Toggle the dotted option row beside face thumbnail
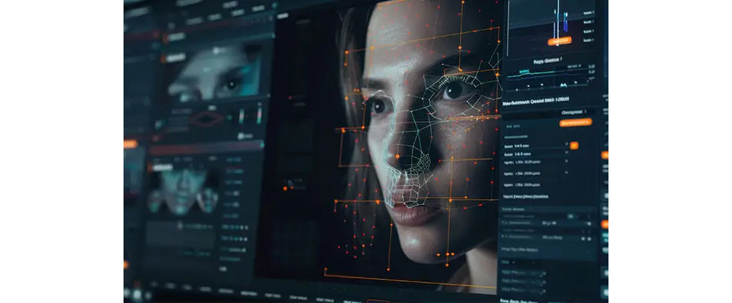The image size is (732, 303). tap(234, 227)
